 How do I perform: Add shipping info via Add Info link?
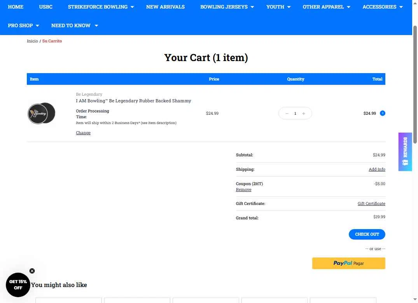[x=377, y=169]
